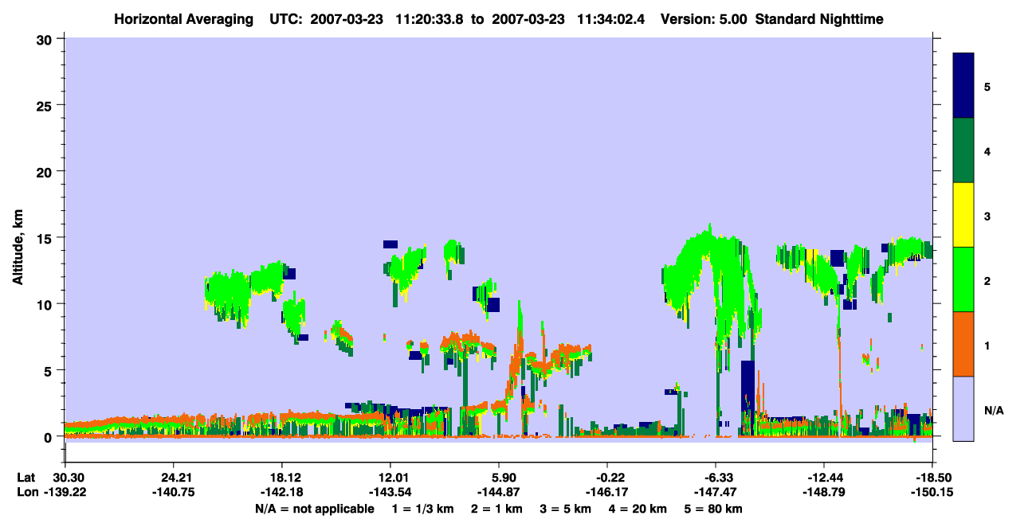Click the 'Lon' axis row label
Viewport: 1036px width, 531px height.
[x=26, y=493]
